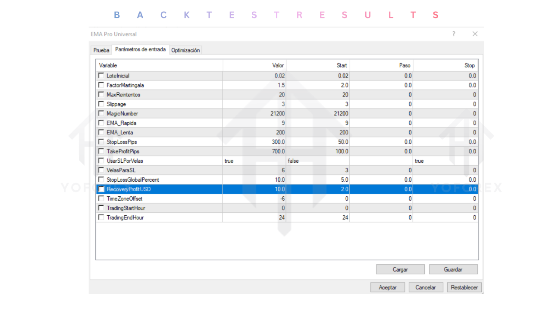Enable the LoteInicial optimization checkbox
The width and height of the screenshot is (552, 310).
[100, 75]
